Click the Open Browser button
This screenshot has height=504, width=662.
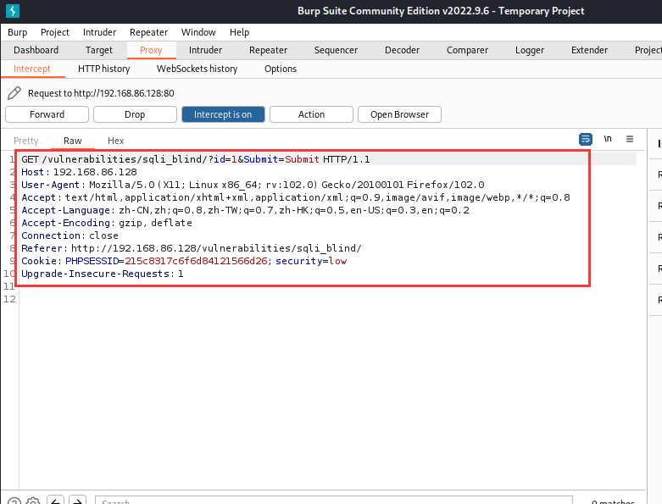pos(399,114)
